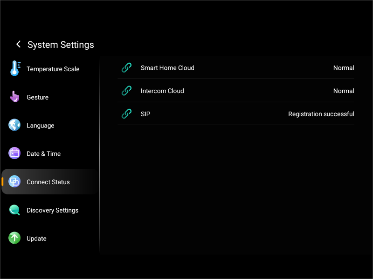This screenshot has height=279, width=373.
Task: Open the Gesture settings page
Action: (36, 97)
